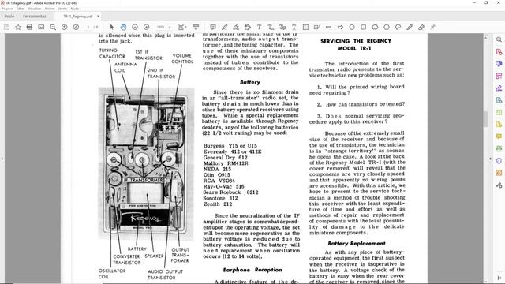Screen dimensions: 505x284
Task: Open the Ajuda menu
Action: point(74,9)
